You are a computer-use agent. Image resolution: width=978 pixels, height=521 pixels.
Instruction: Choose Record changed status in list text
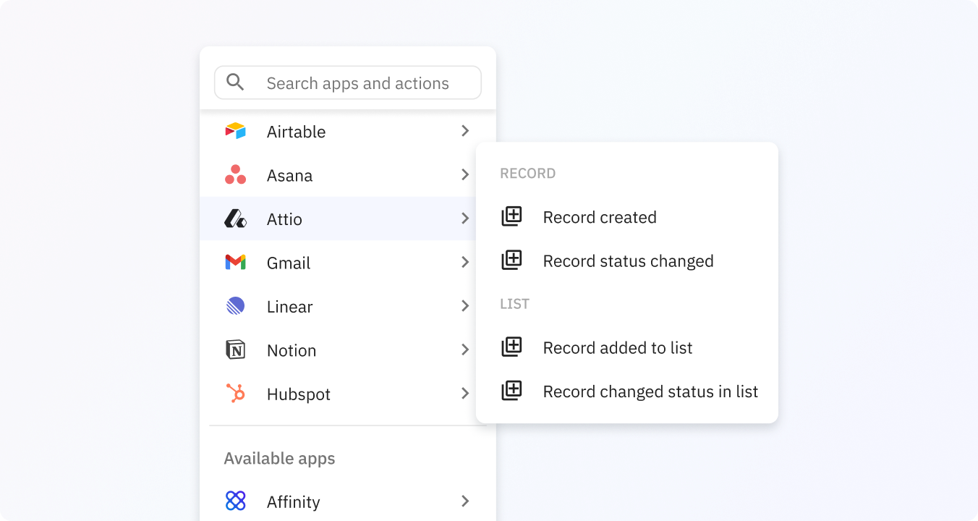[650, 391]
